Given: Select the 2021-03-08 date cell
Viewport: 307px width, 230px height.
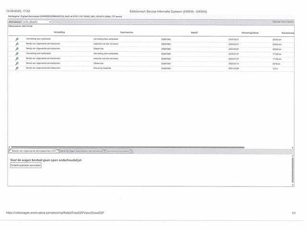Looking at the screenshot, I should [x=234, y=69].
